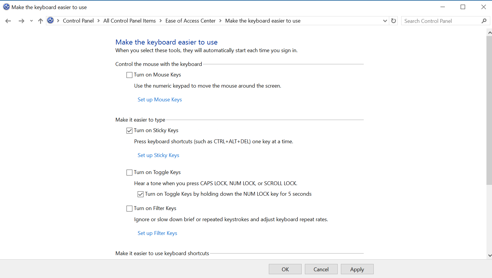Enable Turn on Filter Keys checkbox

129,209
